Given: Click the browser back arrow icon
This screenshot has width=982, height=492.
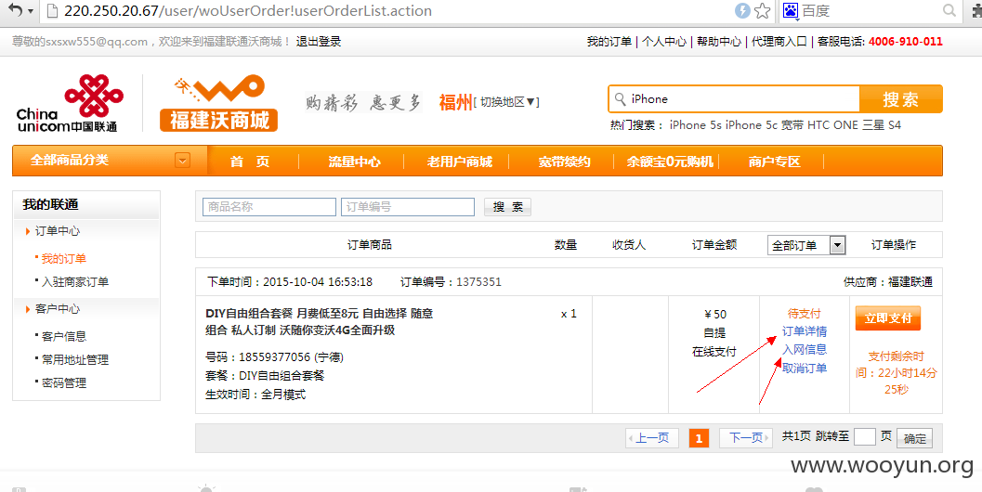Looking at the screenshot, I should [15, 10].
